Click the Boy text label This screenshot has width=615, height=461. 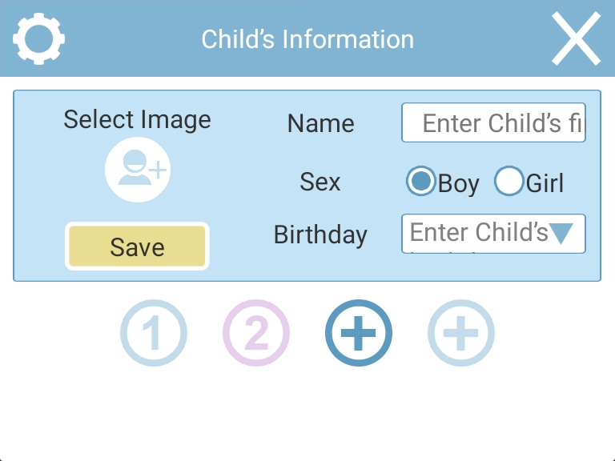tap(459, 183)
